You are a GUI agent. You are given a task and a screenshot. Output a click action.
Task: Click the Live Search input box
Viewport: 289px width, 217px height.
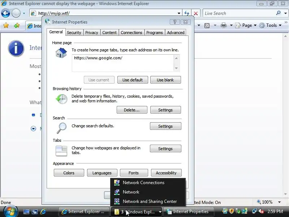tap(239, 13)
